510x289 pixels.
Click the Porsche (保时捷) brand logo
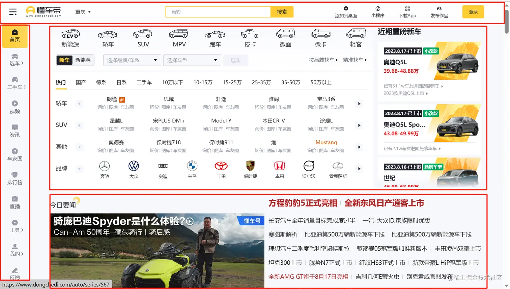click(250, 166)
